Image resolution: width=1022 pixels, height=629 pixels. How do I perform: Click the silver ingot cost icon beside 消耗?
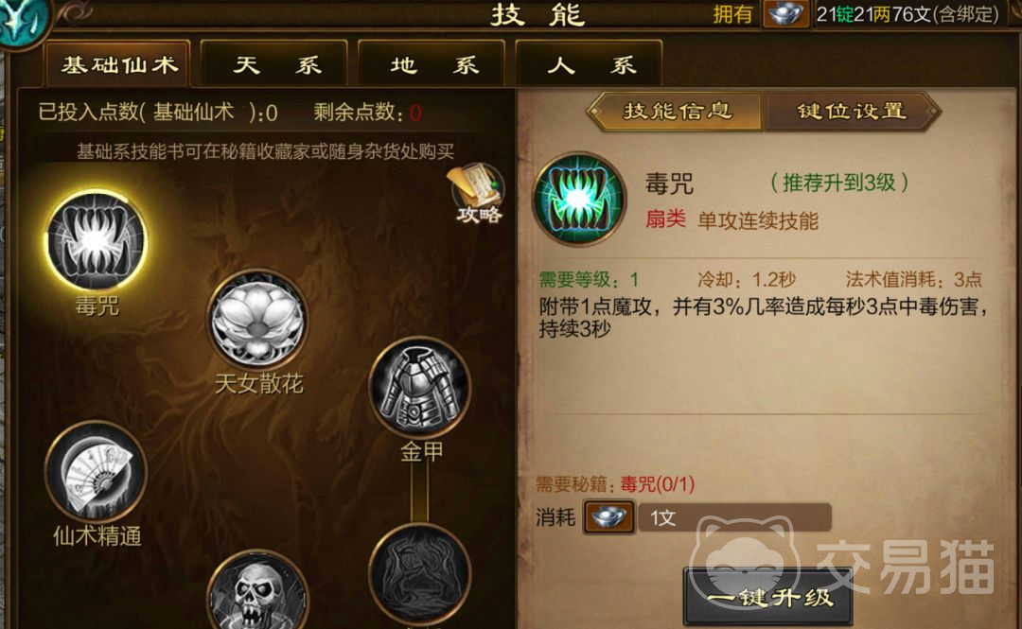(608, 517)
